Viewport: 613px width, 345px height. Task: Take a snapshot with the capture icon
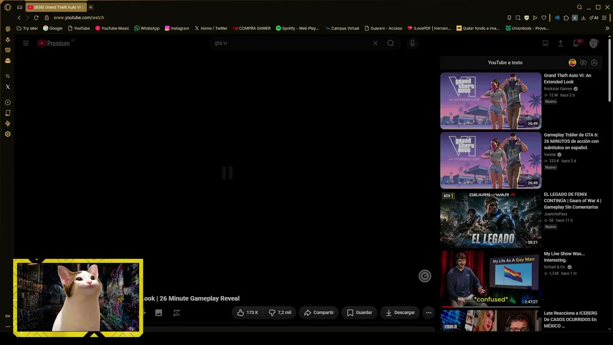click(518, 18)
